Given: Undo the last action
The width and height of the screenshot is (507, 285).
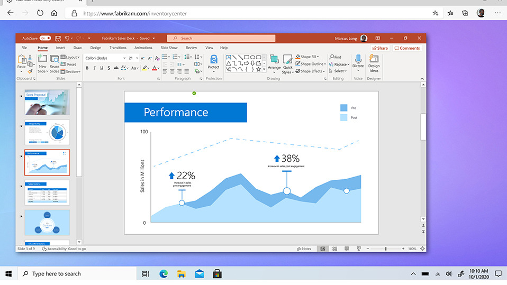Looking at the screenshot, I should coord(67,38).
